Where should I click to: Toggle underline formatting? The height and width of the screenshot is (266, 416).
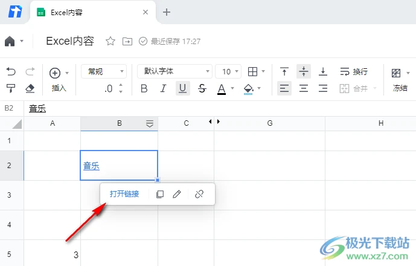pos(183,88)
